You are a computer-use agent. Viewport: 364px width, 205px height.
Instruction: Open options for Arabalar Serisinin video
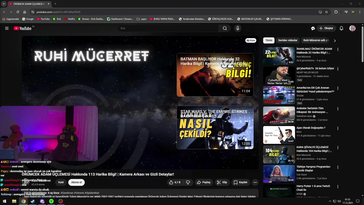pos(338,109)
